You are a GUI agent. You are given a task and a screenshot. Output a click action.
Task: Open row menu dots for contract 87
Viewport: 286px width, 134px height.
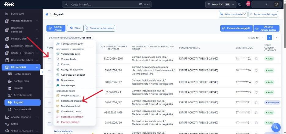(x=50, y=82)
